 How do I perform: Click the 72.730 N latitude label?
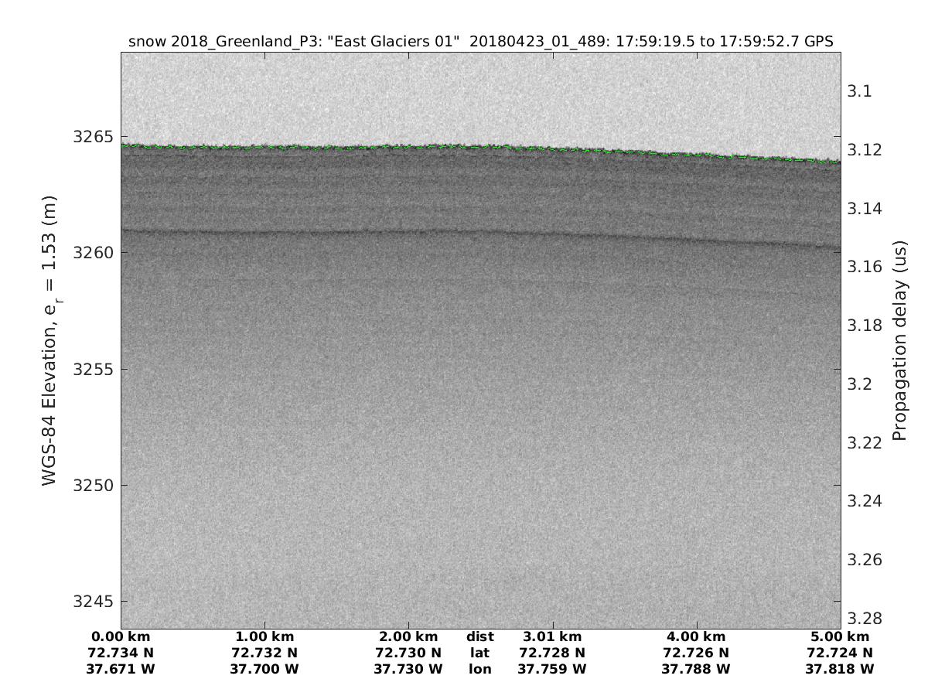408,653
